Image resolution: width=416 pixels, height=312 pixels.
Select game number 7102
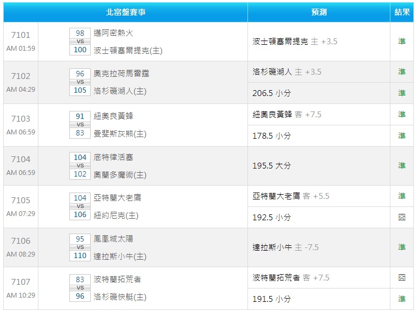[21, 76]
